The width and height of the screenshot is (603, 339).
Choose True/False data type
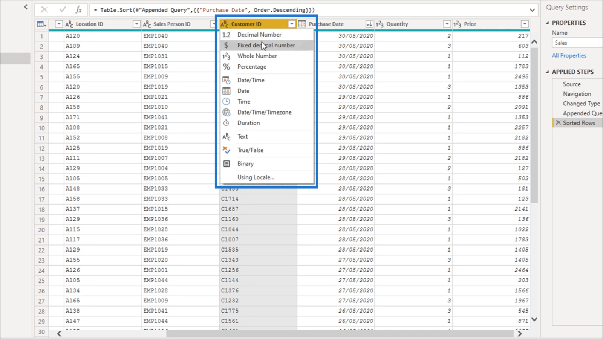267,150
